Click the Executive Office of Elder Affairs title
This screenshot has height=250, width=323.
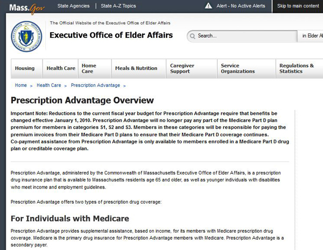(111, 35)
